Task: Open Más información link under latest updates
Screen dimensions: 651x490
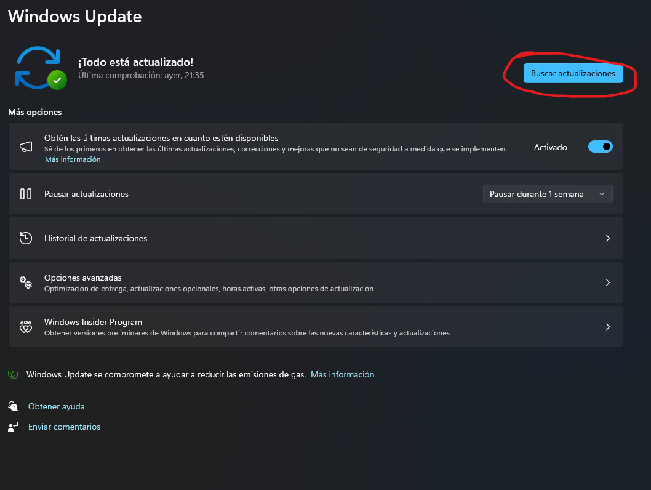Action: [x=73, y=159]
